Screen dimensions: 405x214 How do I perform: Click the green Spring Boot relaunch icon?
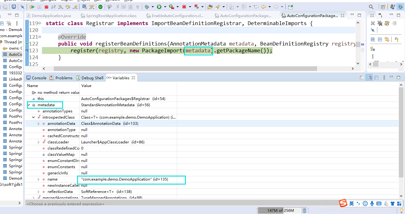(100, 7)
